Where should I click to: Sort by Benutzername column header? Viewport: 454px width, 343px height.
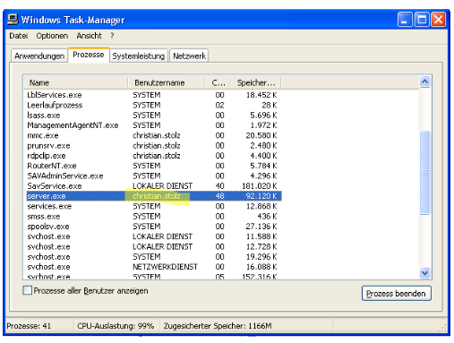point(167,82)
